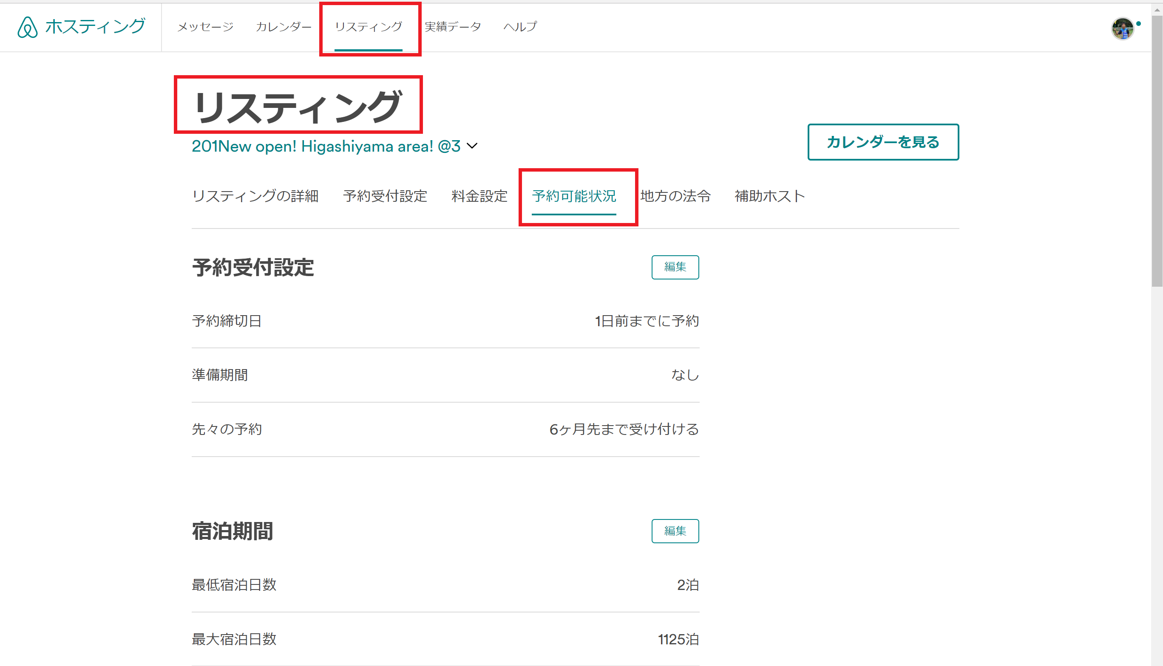1163x666 pixels.
Task: Click the vertical scrollbar thumb
Action: coord(1157,151)
